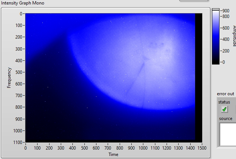
Task: Click the black unfilled strip at plot's right
Action: (199, 78)
